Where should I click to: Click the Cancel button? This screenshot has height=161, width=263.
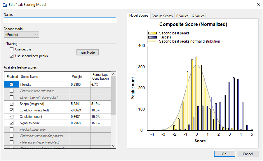pos(248,154)
